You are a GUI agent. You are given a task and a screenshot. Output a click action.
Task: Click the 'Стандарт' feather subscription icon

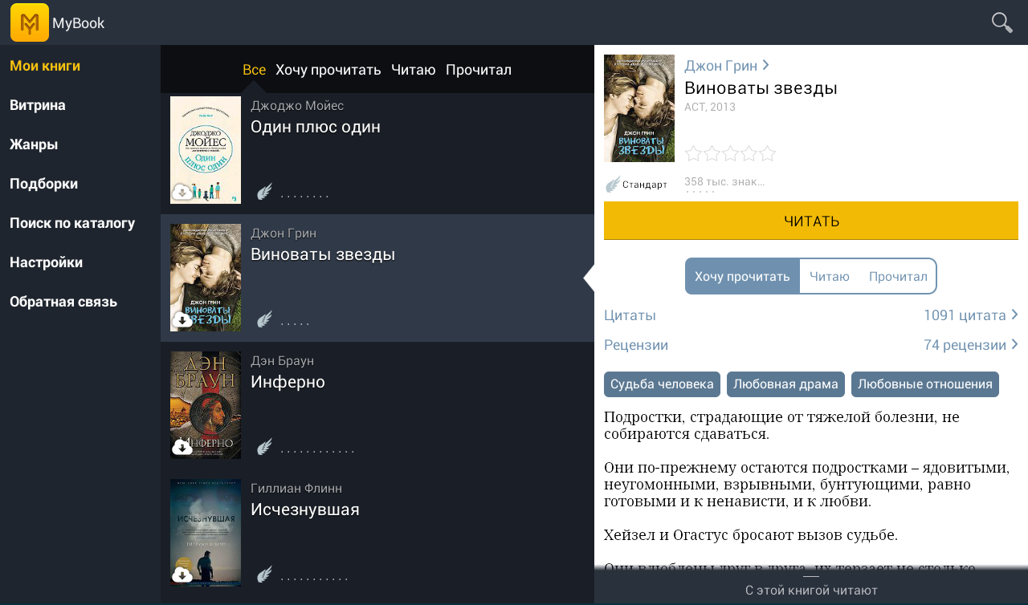613,184
